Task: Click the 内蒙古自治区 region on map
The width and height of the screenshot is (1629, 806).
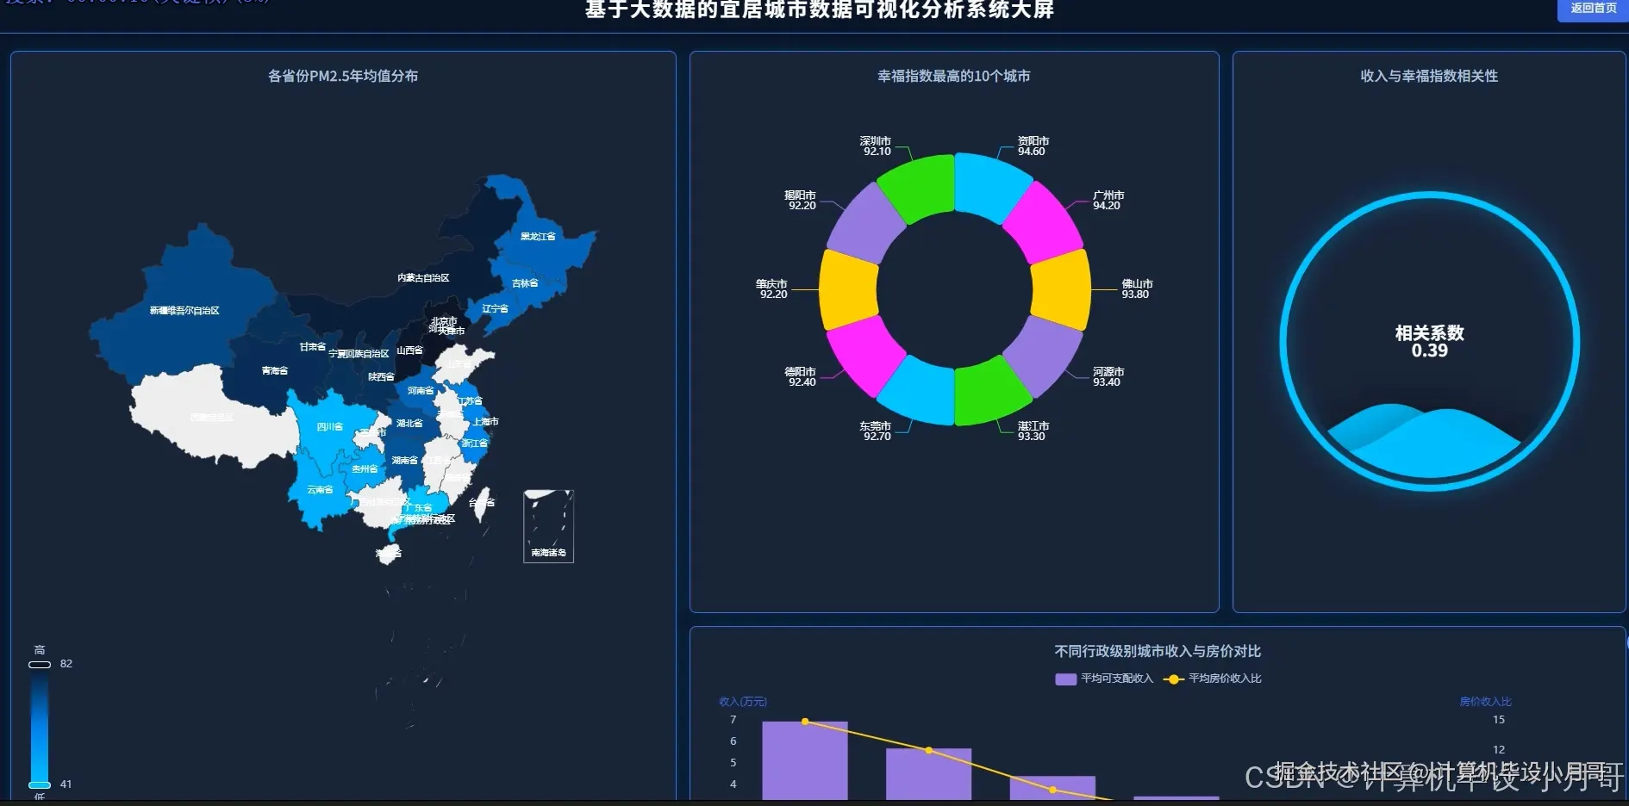Action: 422,276
